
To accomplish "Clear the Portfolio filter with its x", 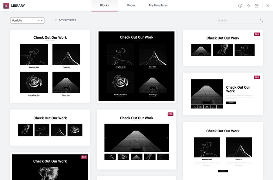I will 39,21.
